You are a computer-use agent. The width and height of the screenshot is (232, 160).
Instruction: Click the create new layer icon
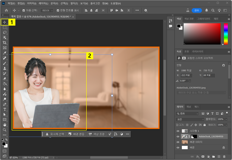219,157
